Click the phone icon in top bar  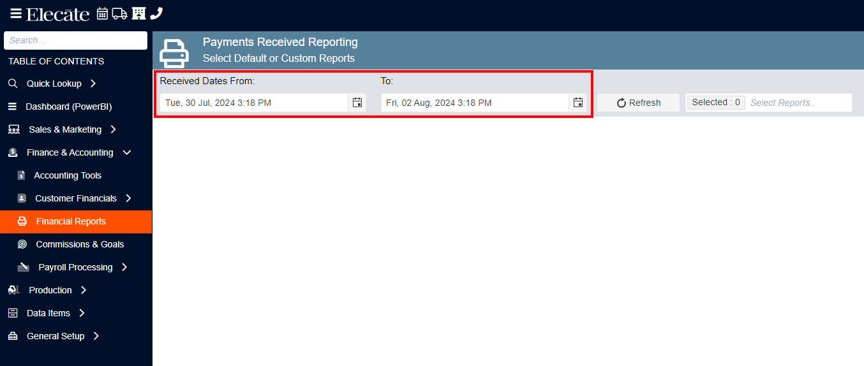pos(156,13)
